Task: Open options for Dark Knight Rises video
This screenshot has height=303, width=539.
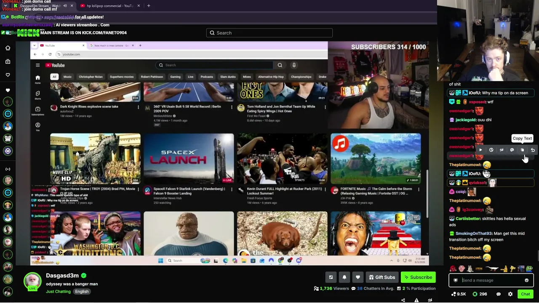Action: point(138,107)
